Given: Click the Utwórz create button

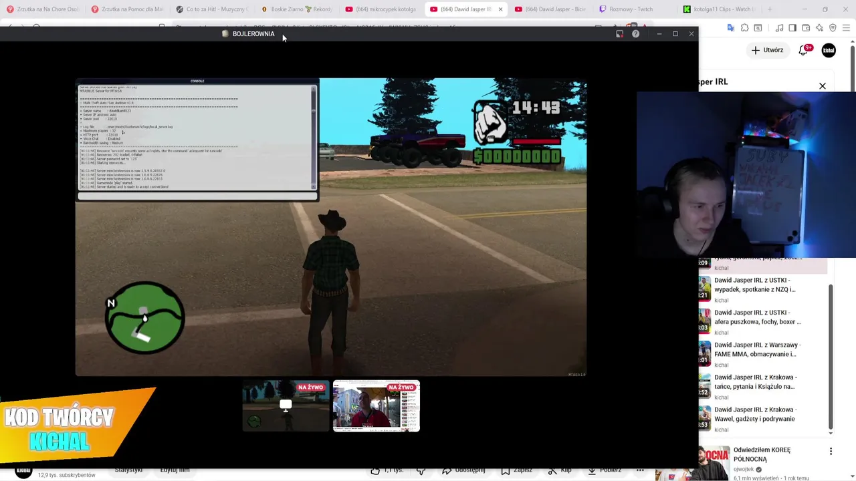Looking at the screenshot, I should coord(767,50).
